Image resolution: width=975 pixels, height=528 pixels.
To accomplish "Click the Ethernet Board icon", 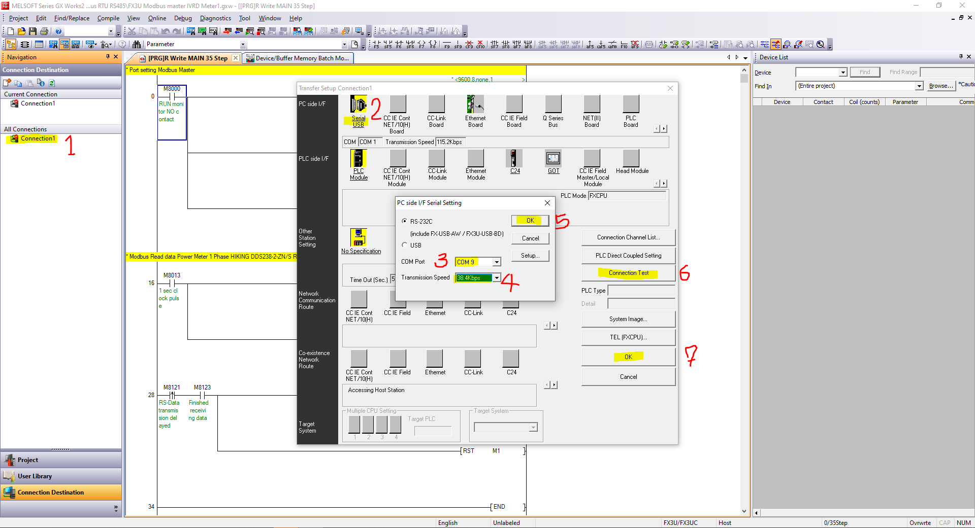I will coord(475,105).
